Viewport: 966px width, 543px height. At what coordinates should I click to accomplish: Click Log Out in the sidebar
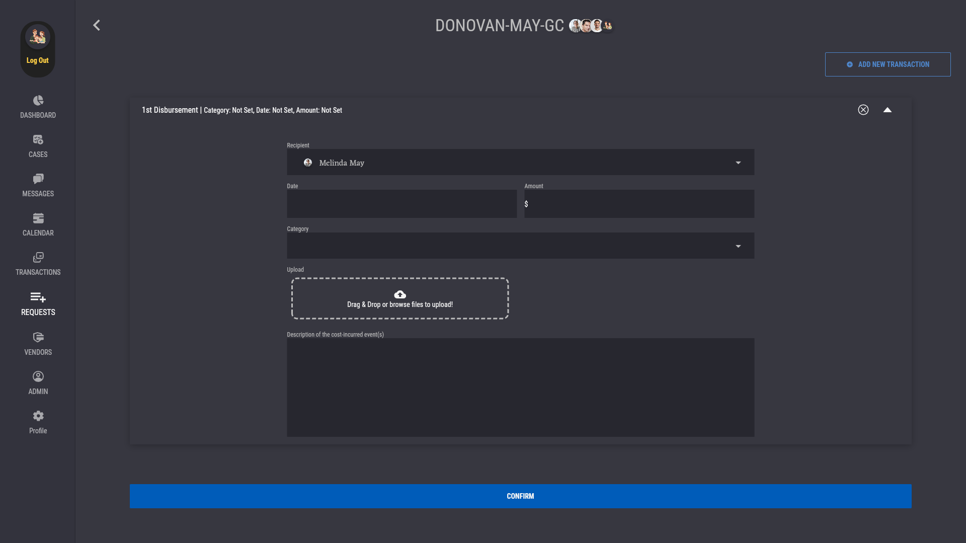point(38,60)
